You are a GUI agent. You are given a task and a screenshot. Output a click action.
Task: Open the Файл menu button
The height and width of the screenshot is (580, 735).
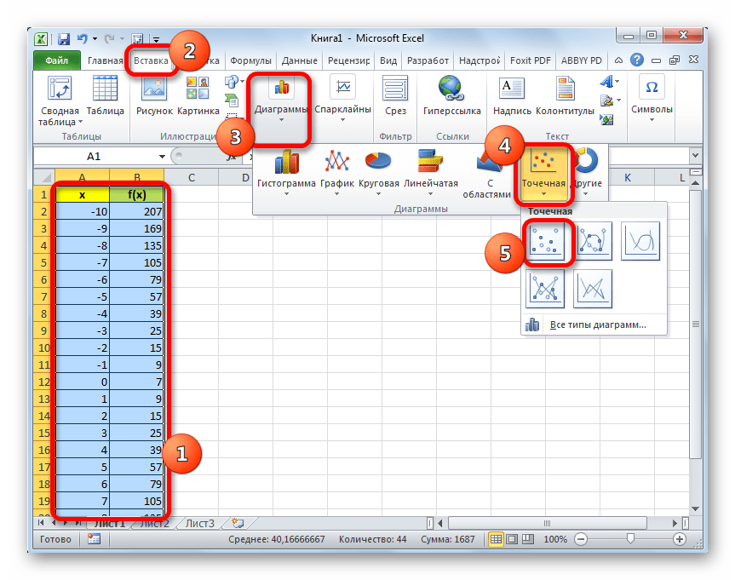tap(57, 61)
